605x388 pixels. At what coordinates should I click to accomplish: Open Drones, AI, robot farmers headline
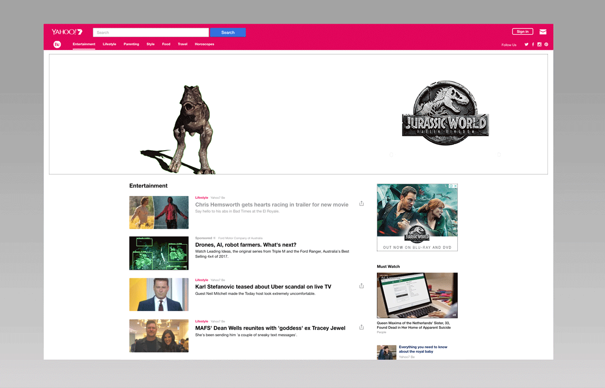(x=246, y=245)
